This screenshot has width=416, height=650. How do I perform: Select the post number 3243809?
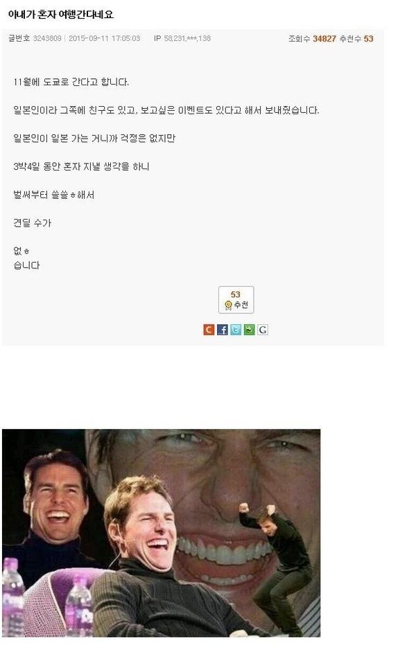pyautogui.click(x=47, y=39)
